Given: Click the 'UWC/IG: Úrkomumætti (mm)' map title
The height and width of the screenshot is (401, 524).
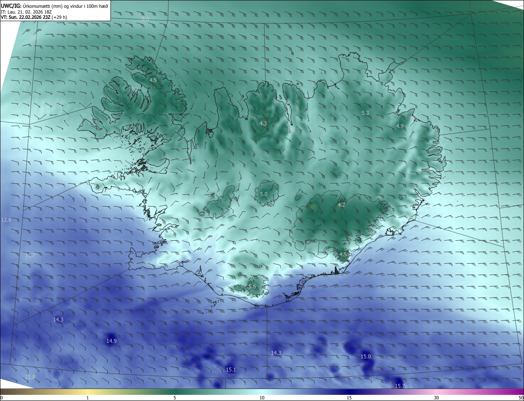Looking at the screenshot, I should click(54, 6).
